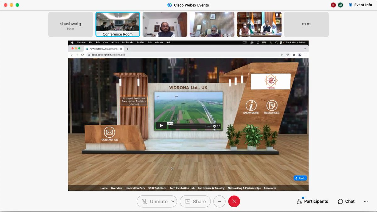Reload the shared Chrome page

coord(83,55)
